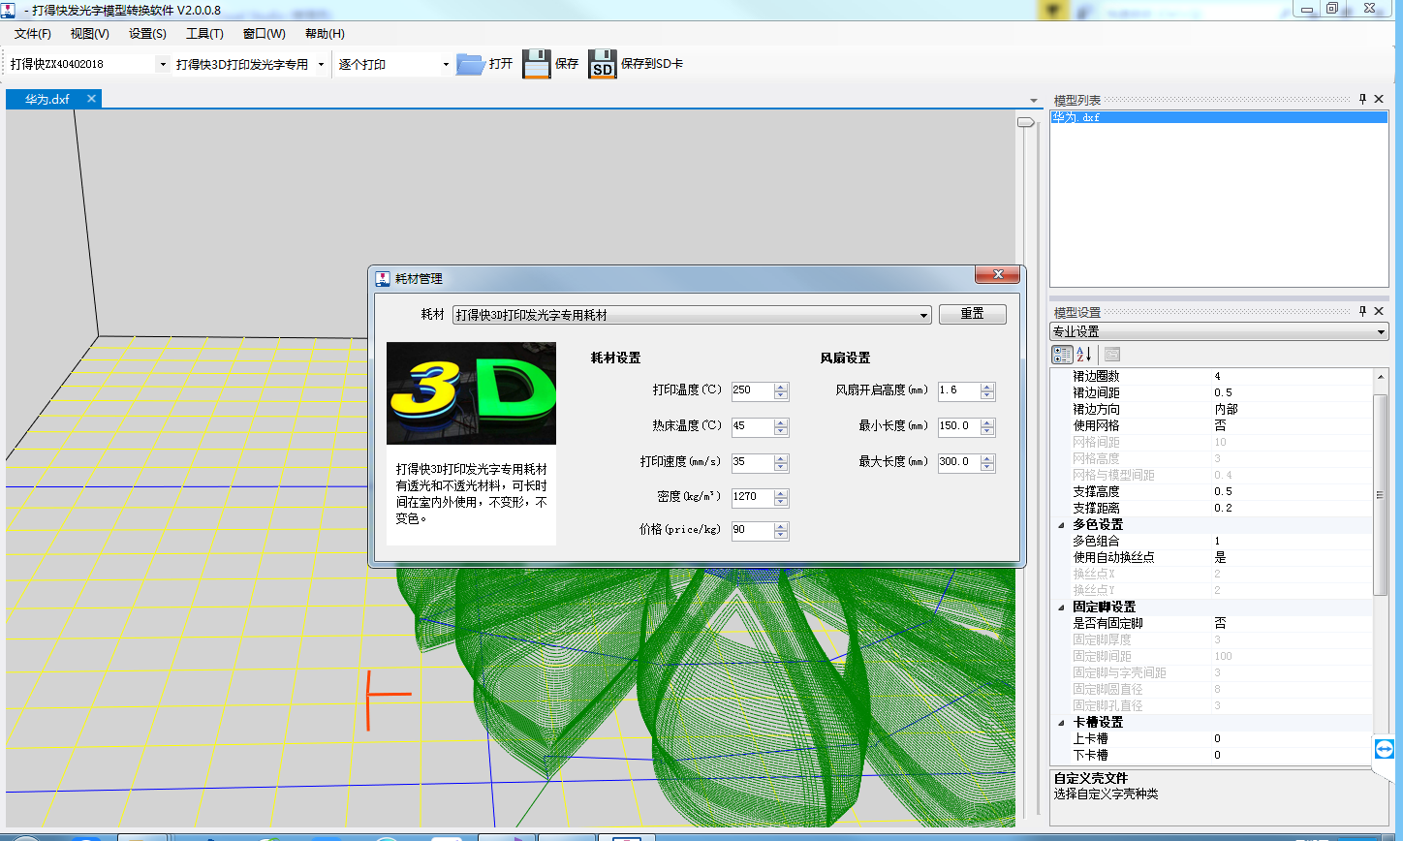Click the 保存 floppy disk icon
Image resolution: width=1403 pixels, height=841 pixels.
pos(536,64)
